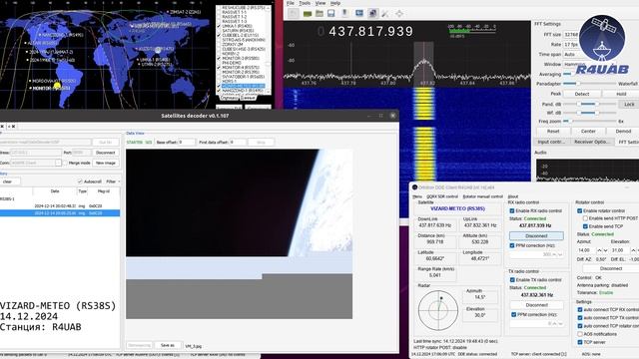This screenshot has width=639, height=359.
Task: Enable send HTTP POST checkbox
Action: coord(585,218)
